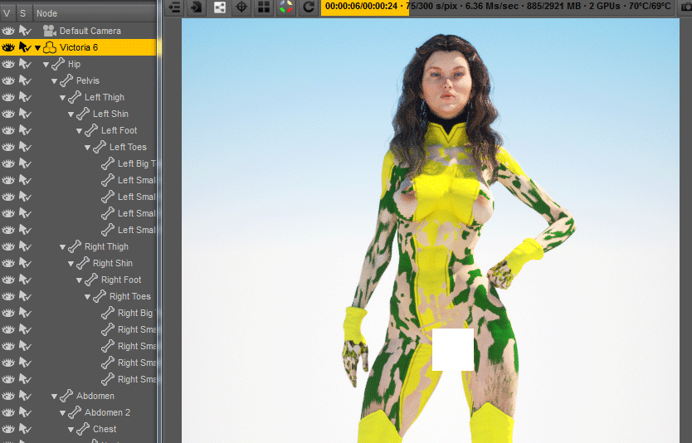Click the '885/2921 MB' memory readout
692x443 pixels.
click(553, 6)
